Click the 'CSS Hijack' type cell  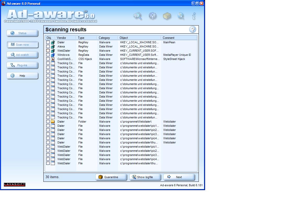[85, 59]
